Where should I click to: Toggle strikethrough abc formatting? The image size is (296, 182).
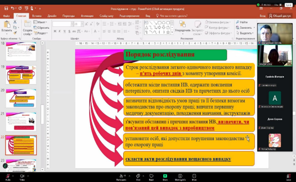pyautogui.click(x=74, y=31)
